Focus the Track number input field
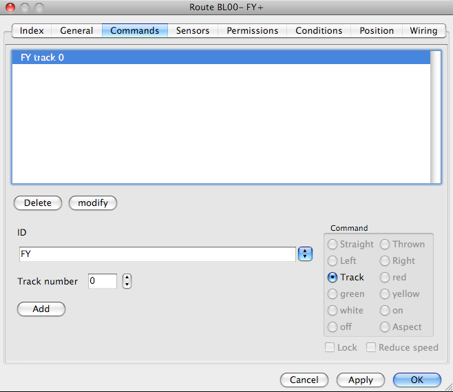453x392 pixels. click(102, 281)
